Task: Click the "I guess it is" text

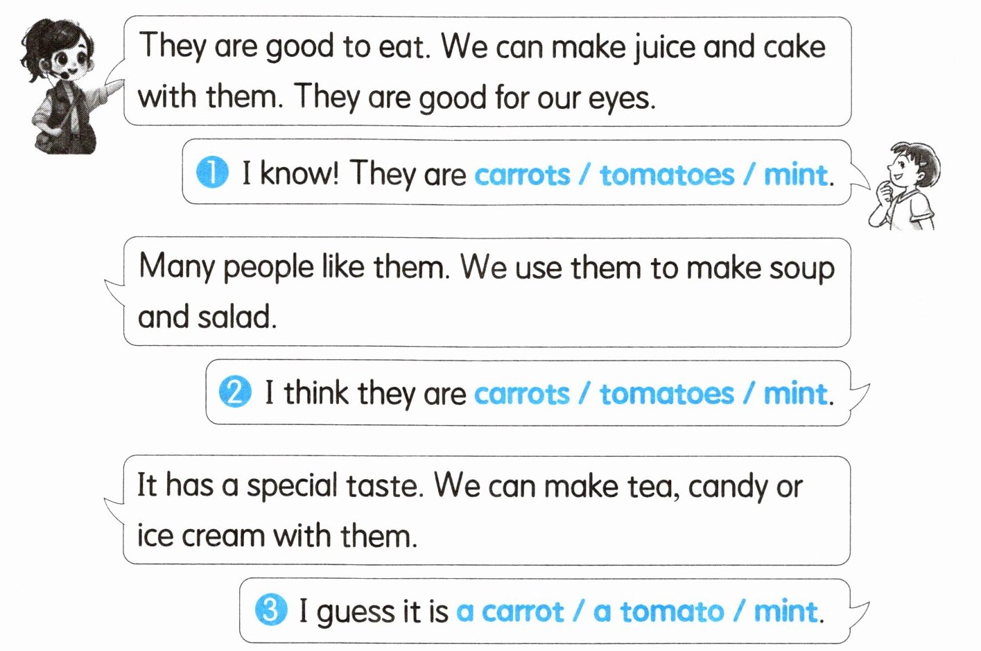Action: 373,611
